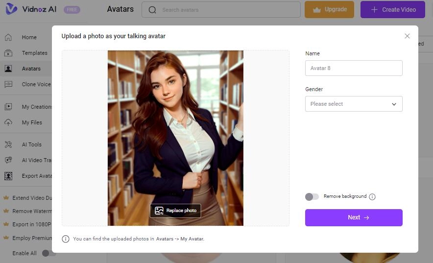Click the Next button
Viewport: 433px width, 263px height.
(x=354, y=217)
